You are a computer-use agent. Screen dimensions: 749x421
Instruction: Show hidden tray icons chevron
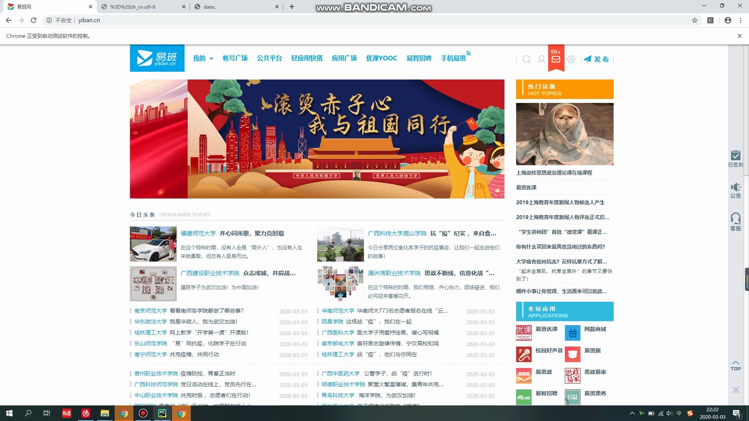click(x=632, y=413)
